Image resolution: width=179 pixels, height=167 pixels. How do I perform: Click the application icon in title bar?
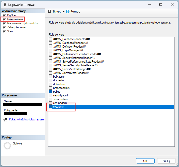click(x=4, y=5)
